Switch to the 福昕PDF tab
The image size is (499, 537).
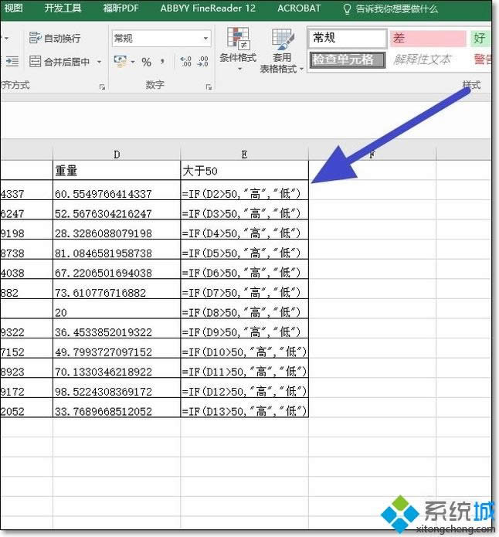tap(121, 8)
